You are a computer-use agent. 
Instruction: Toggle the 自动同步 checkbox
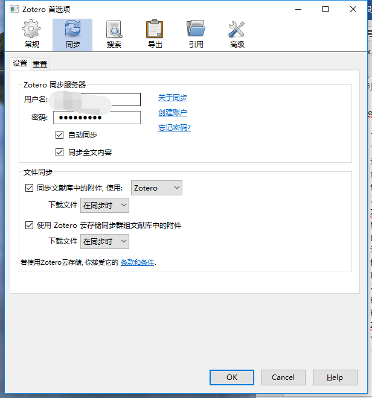59,135
